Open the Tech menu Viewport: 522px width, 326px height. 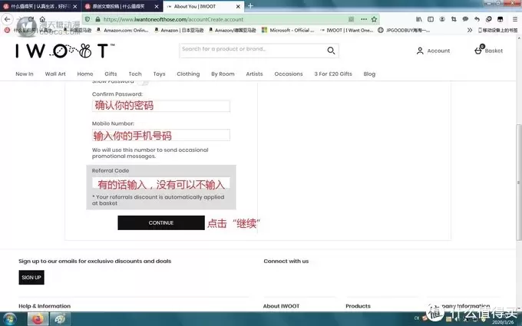coord(135,74)
